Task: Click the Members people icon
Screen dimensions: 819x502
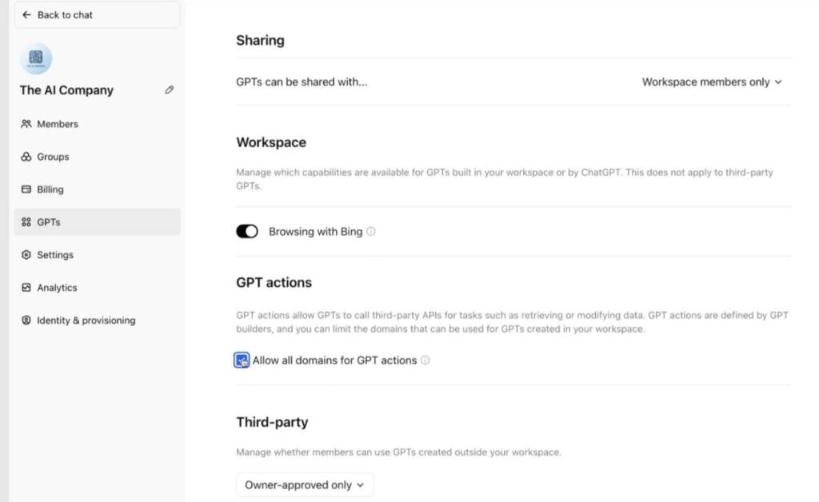Action: tap(26, 124)
